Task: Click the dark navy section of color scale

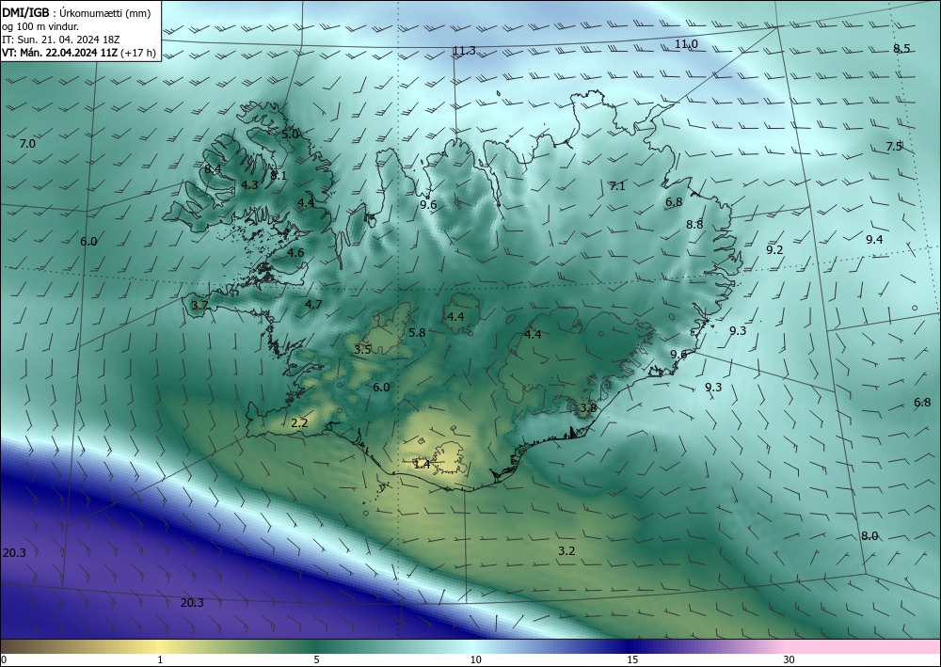Action: (x=630, y=646)
